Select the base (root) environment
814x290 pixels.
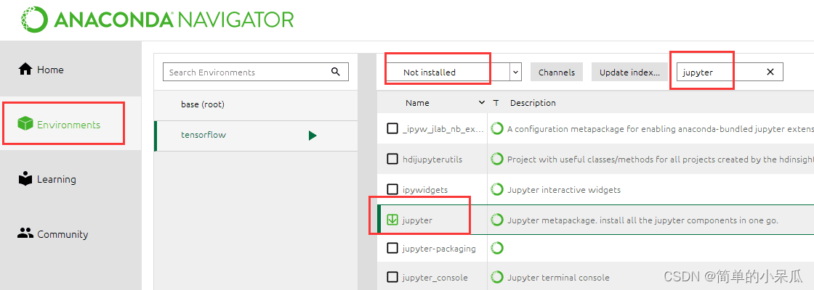[x=255, y=104]
